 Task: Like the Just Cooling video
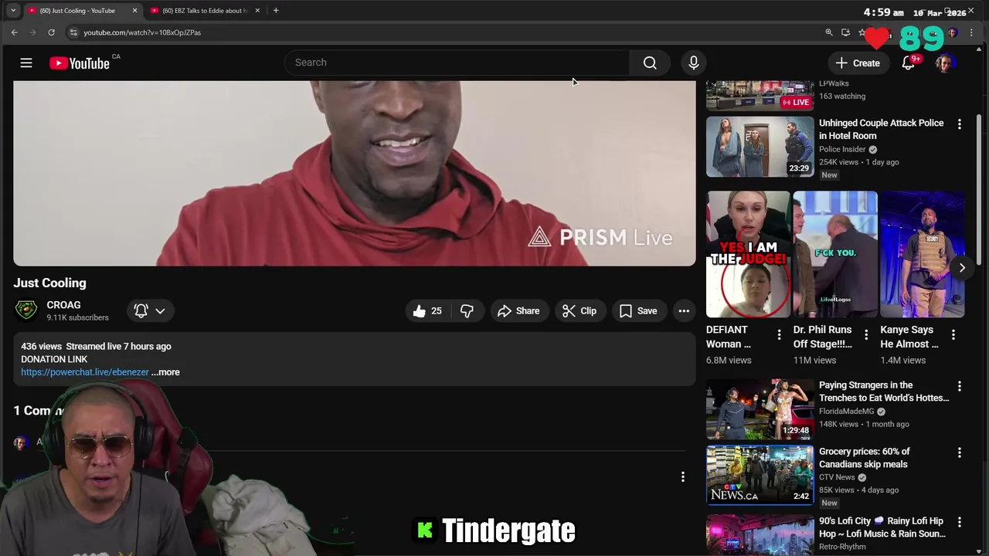(x=428, y=310)
